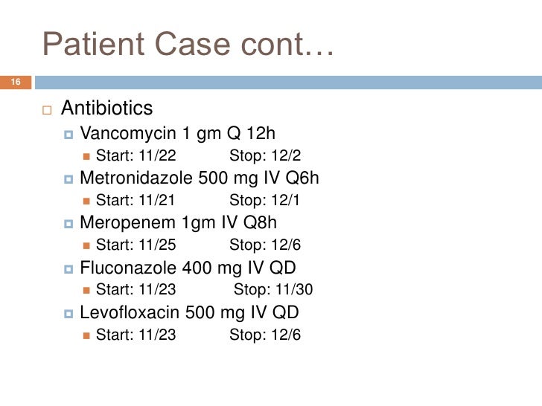542x406 pixels.
Task: Click the blue square bullet before Levofloxacin
Action: (x=68, y=314)
